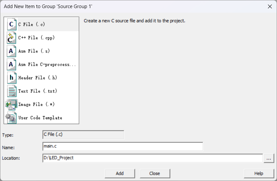Select the 'C++ File (.cpp)' label
The height and width of the screenshot is (181, 277).
[37, 38]
